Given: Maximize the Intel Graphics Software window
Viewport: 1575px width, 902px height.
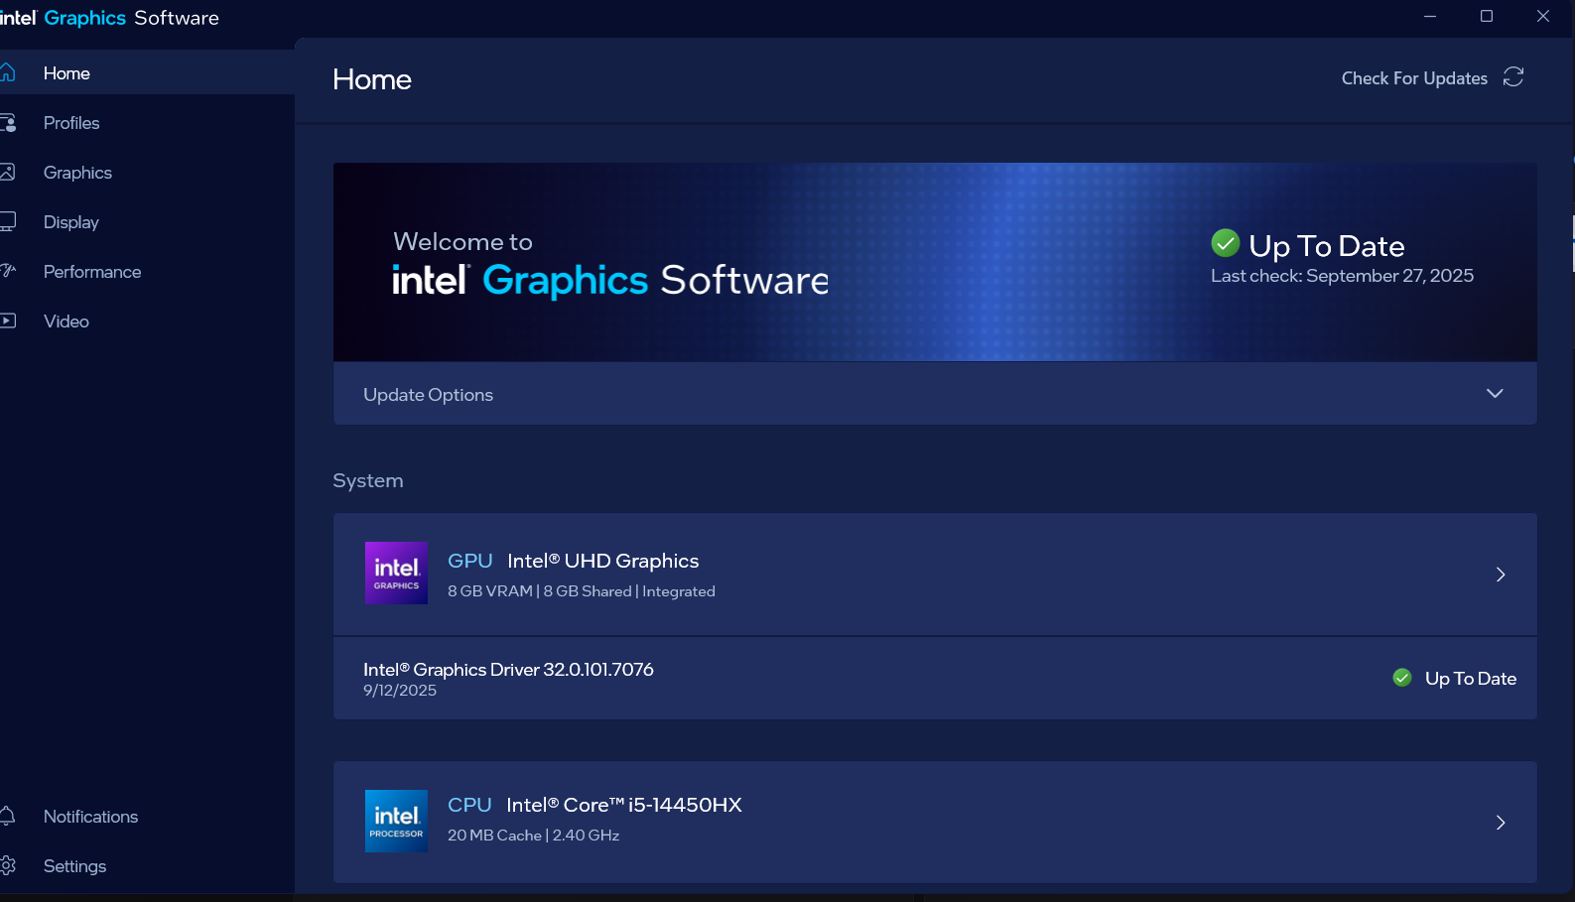Looking at the screenshot, I should click(1487, 16).
